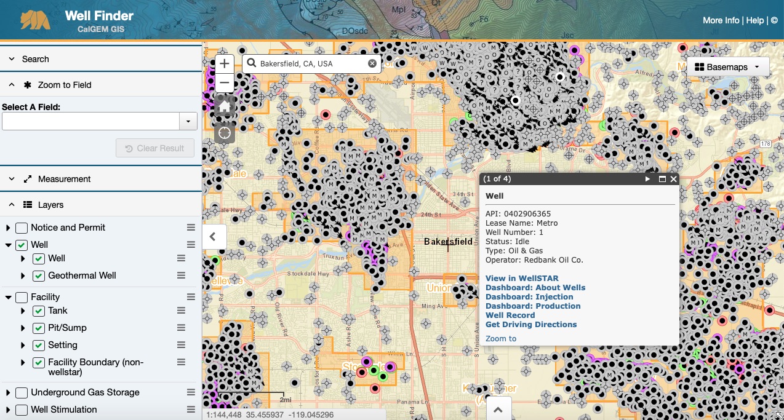Find my location on the map
Screen dimensions: 784x420
click(x=224, y=133)
